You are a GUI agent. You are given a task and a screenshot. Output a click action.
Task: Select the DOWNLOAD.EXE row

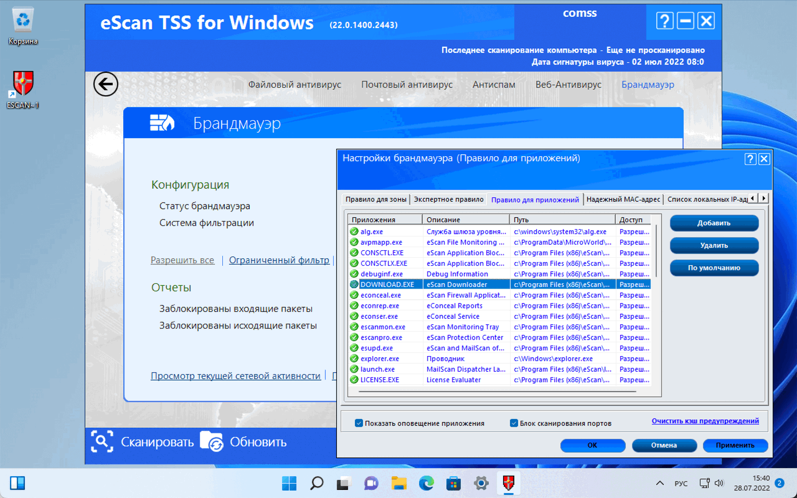pos(499,284)
